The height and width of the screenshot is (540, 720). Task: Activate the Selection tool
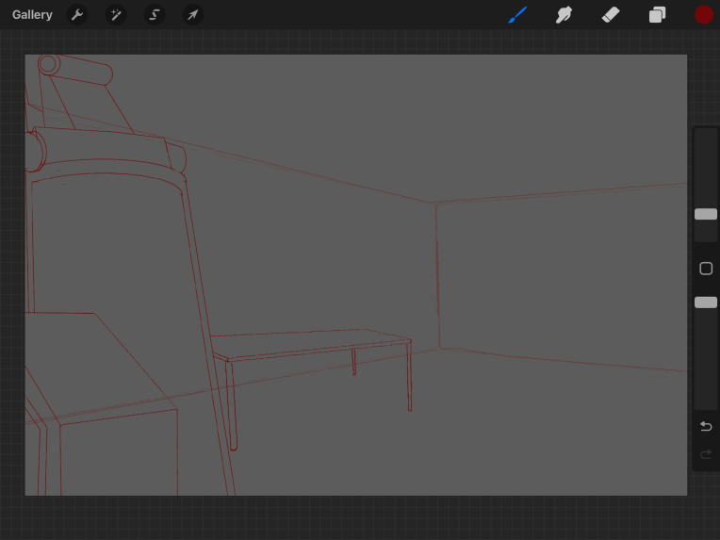click(155, 15)
